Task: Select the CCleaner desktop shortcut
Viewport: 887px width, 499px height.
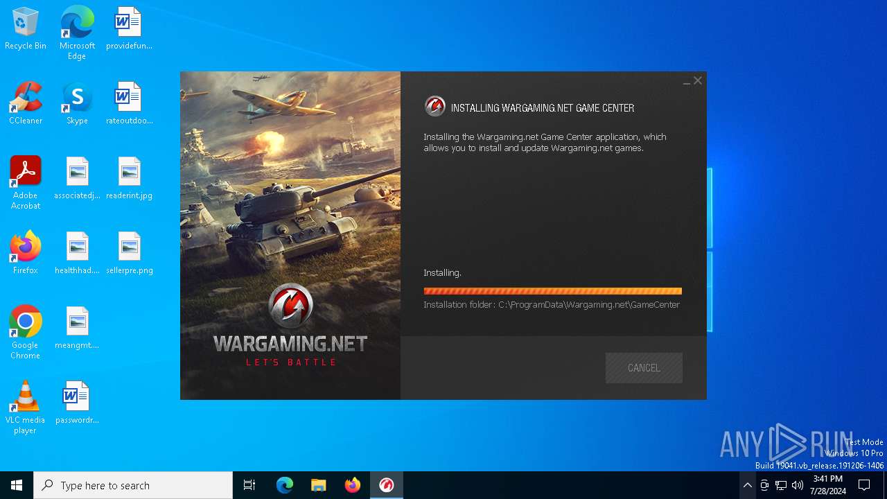Action: tap(26, 104)
